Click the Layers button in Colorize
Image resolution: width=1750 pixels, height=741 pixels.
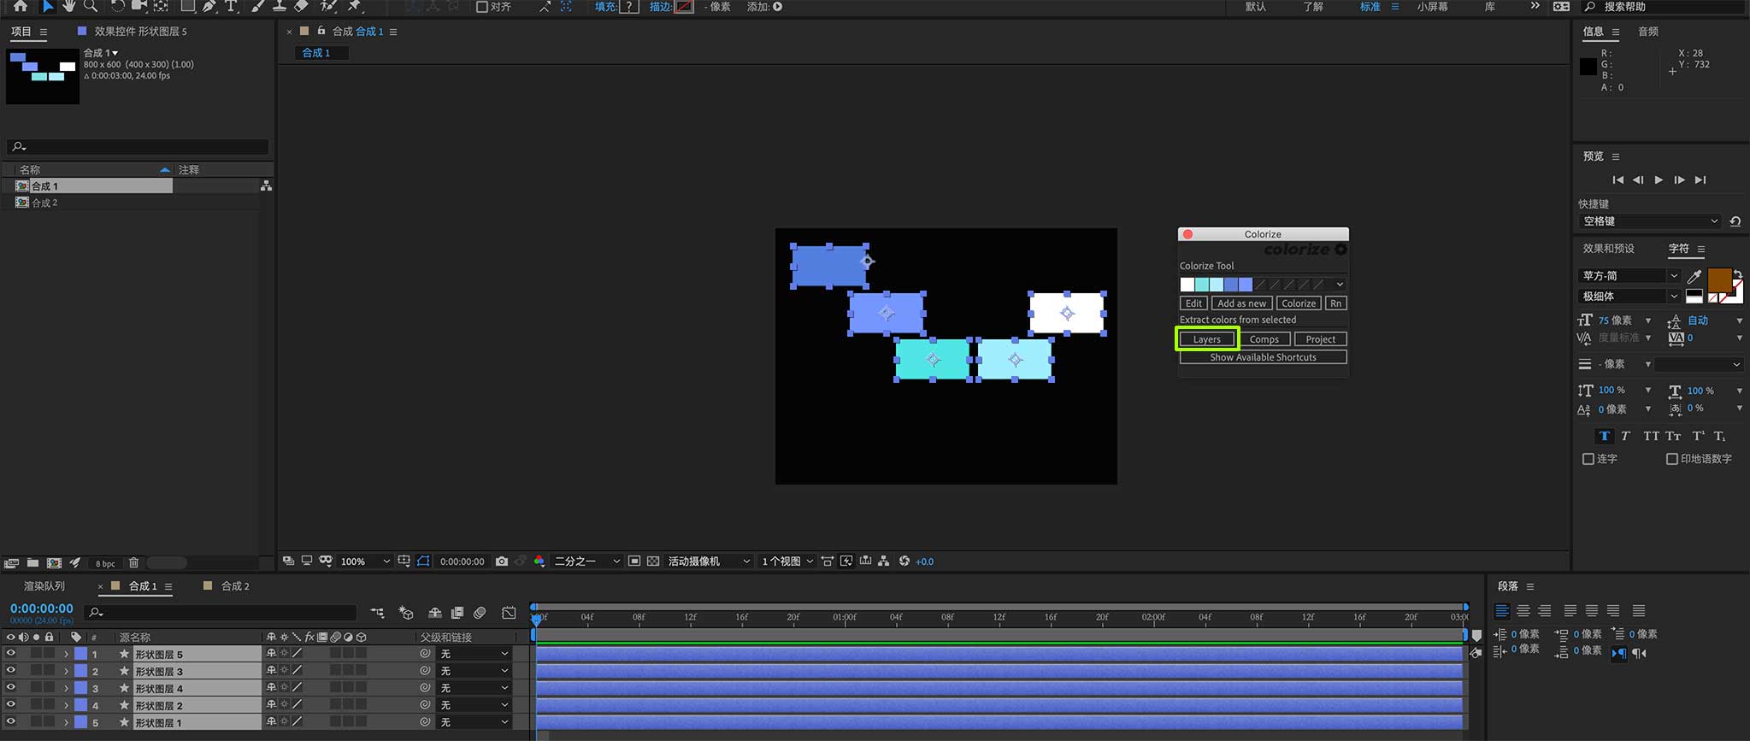point(1207,339)
